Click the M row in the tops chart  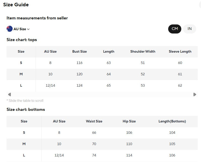(x=102, y=74)
